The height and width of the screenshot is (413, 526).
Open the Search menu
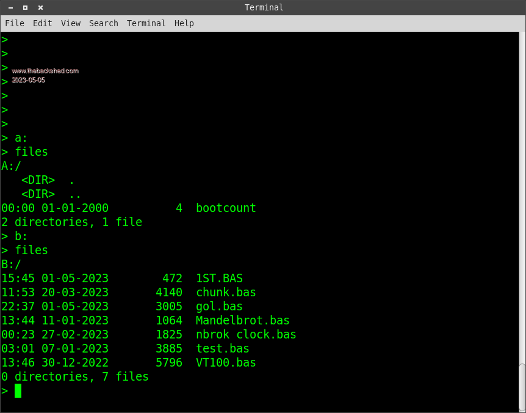tap(103, 23)
